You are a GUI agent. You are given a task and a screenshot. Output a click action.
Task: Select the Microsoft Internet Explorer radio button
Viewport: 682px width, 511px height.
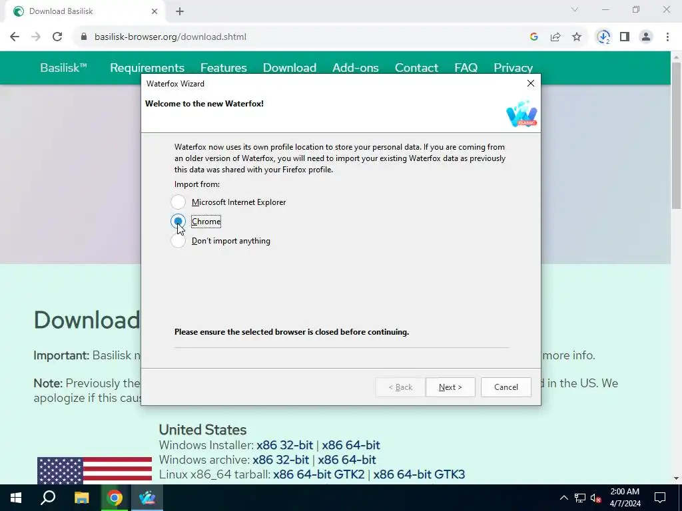click(178, 202)
